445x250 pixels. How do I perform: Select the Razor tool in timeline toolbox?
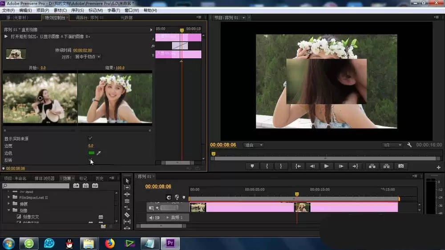point(127,215)
